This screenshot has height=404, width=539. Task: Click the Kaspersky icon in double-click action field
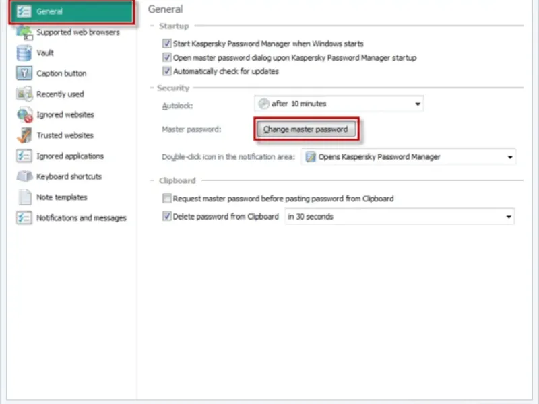(x=311, y=157)
